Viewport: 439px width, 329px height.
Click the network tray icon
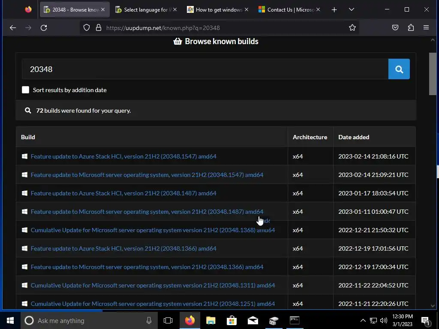pyautogui.click(x=373, y=320)
